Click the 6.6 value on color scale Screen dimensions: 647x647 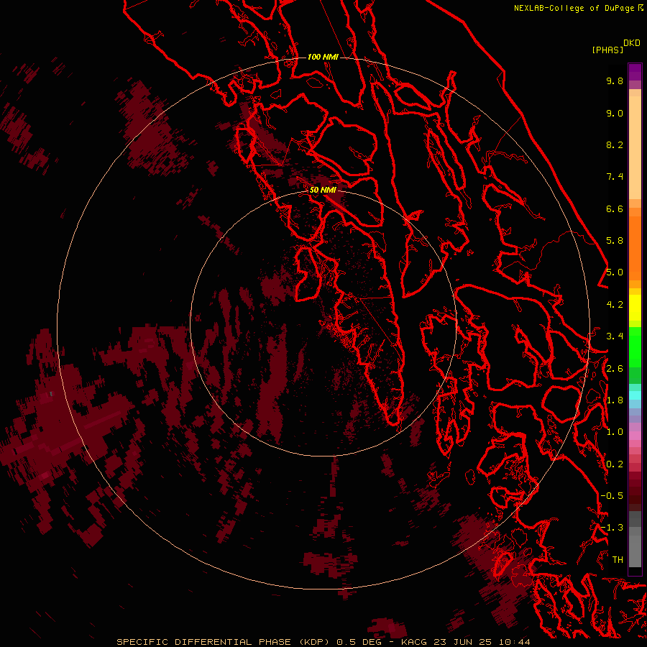click(x=615, y=208)
